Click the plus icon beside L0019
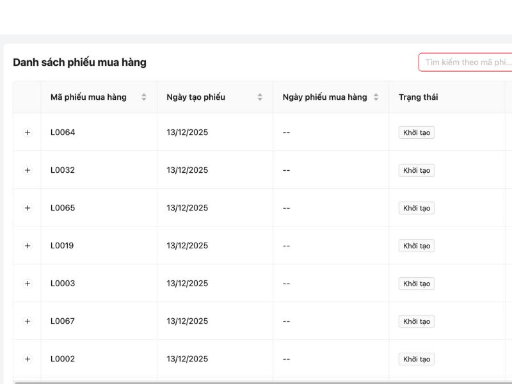Screen dimensions: 512x384 pos(28,246)
